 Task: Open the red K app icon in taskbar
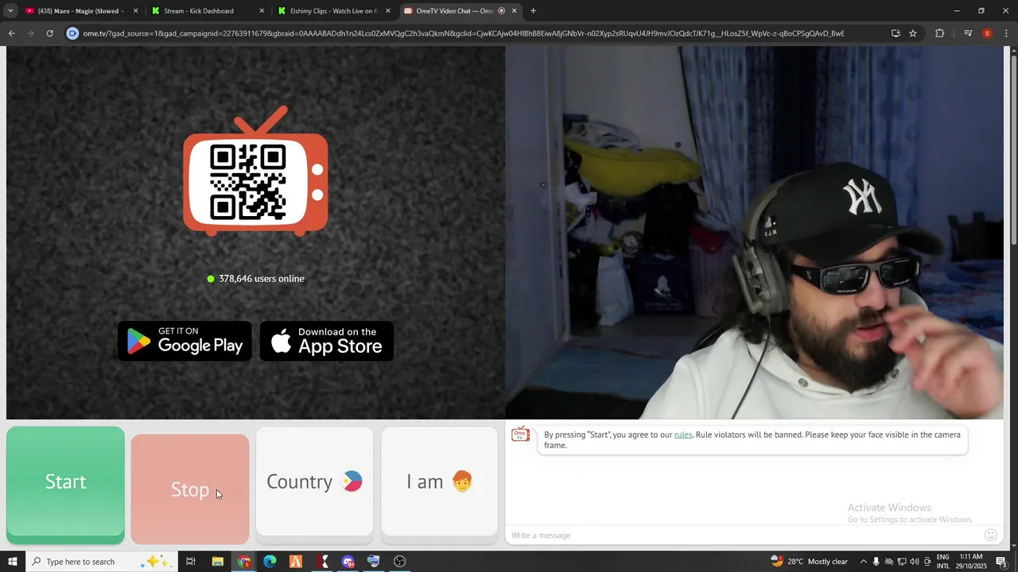point(322,562)
